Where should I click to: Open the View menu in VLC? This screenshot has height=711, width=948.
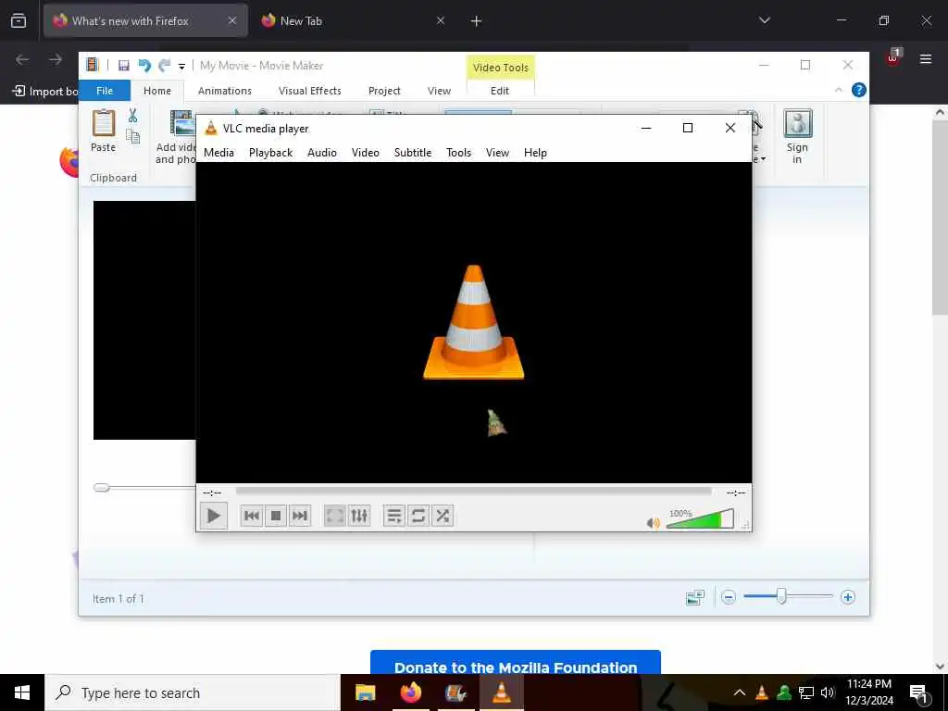[497, 153]
